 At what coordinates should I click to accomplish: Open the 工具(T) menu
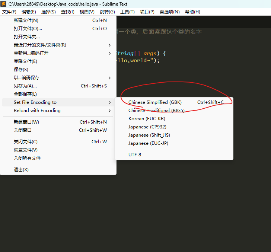(x=127, y=12)
